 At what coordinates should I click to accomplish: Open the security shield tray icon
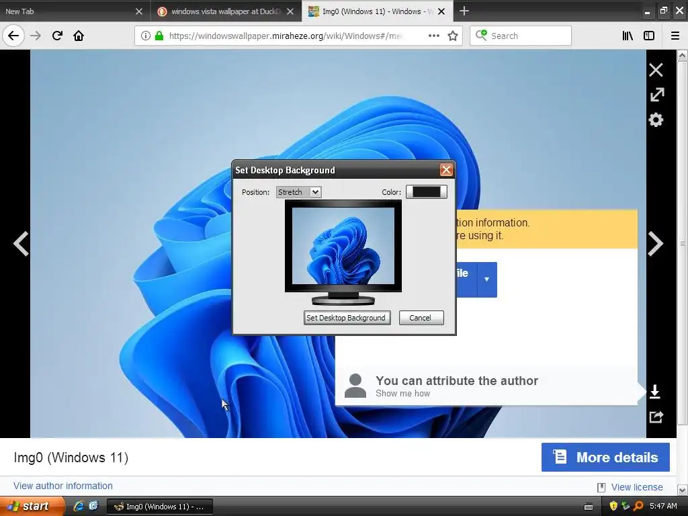coord(613,506)
